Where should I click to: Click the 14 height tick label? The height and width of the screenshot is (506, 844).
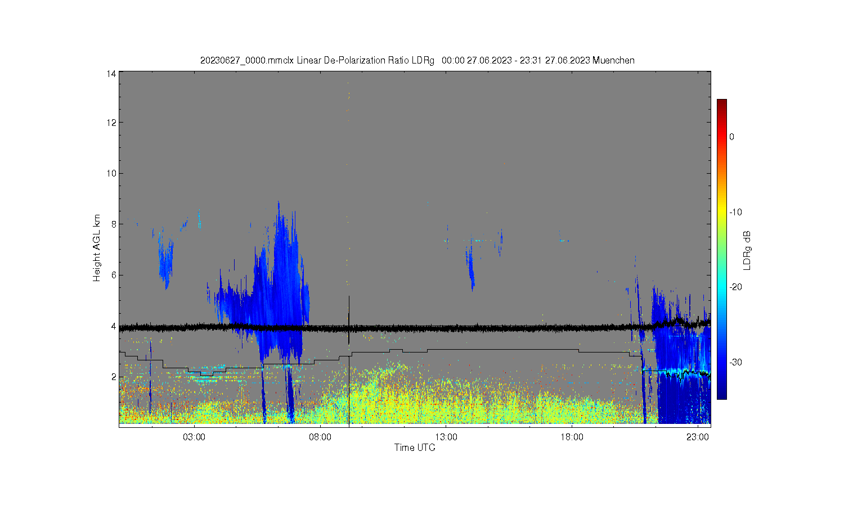(x=111, y=74)
